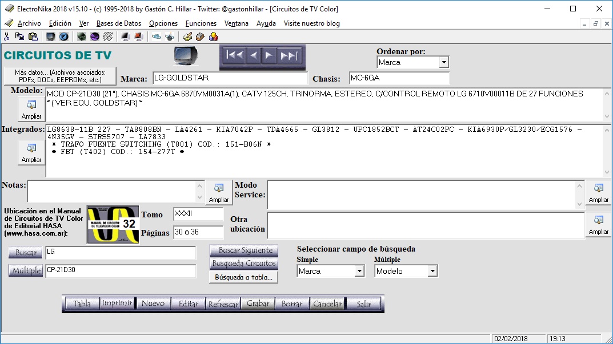
Task: Click the scissors Cut icon on the toolbar
Action: (8, 35)
